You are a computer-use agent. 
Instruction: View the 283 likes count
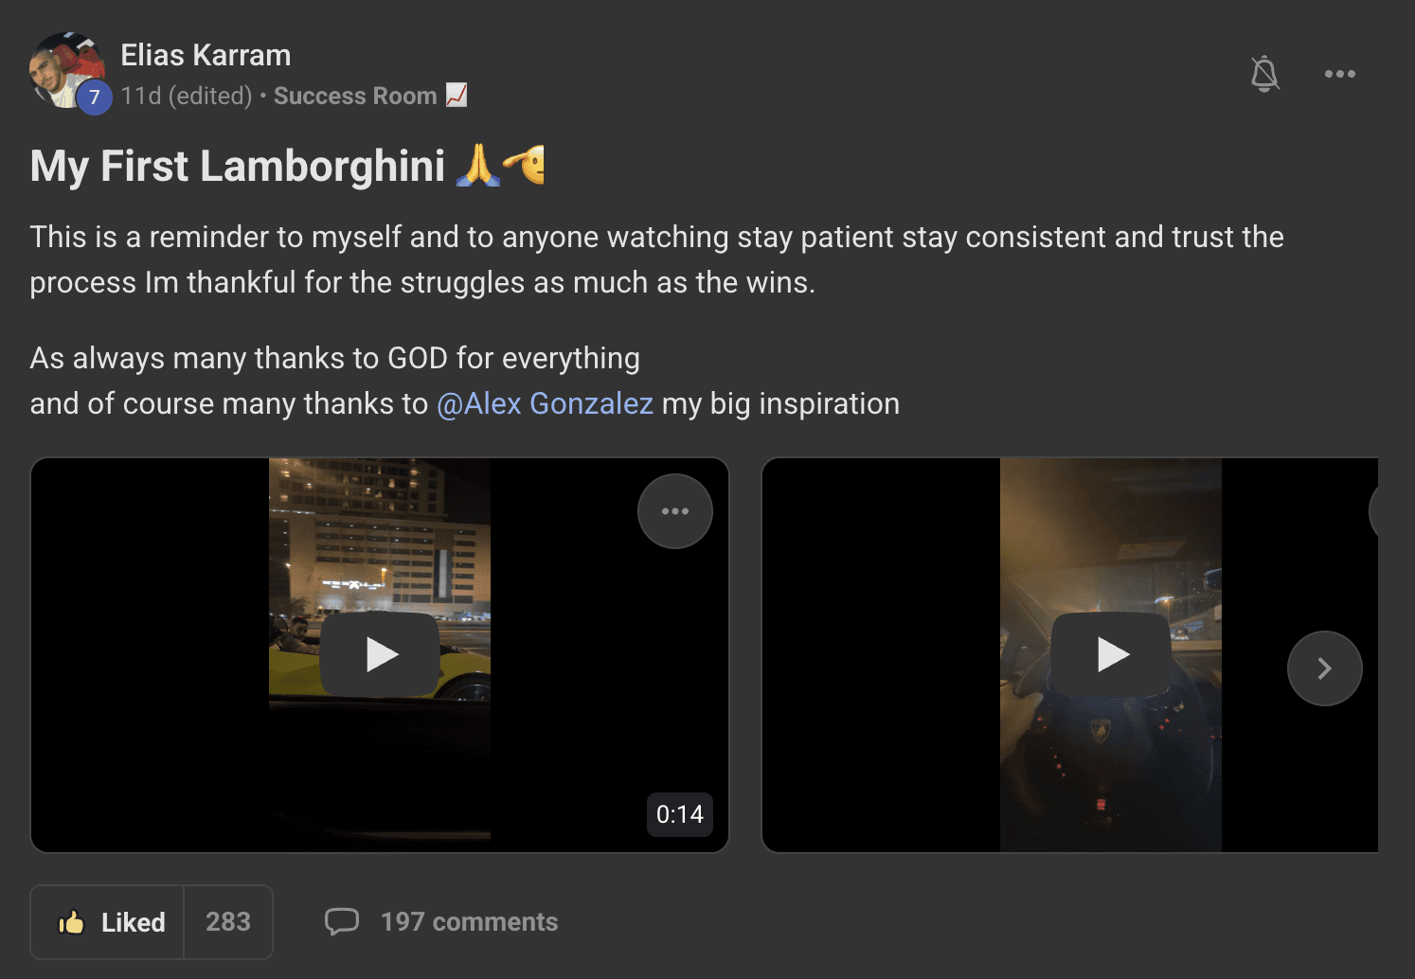228,922
